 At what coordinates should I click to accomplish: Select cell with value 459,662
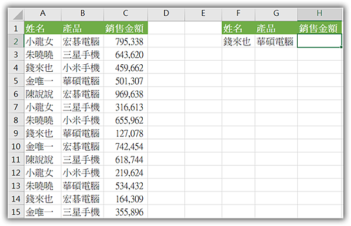(126, 68)
